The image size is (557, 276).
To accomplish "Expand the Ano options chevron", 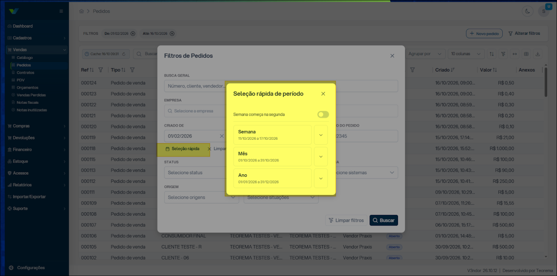I will click(321, 178).
